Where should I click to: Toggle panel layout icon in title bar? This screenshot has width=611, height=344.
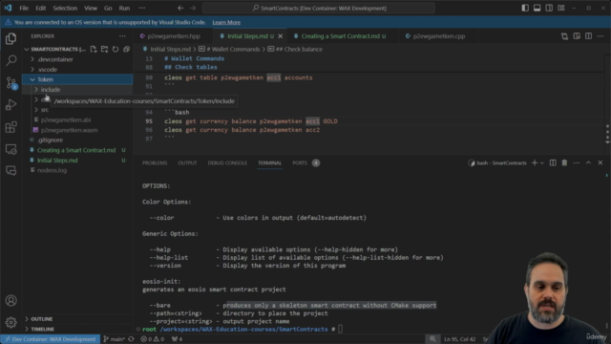537,8
